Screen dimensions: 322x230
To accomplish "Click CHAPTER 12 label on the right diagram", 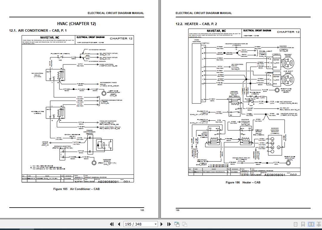I will point(288,32).
